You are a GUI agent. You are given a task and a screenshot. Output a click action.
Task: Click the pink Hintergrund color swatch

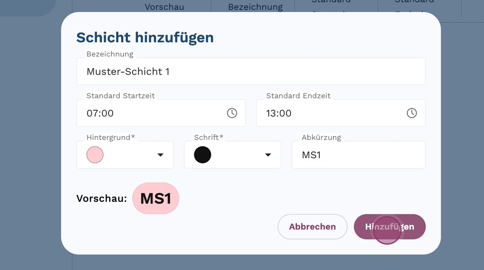click(x=95, y=155)
